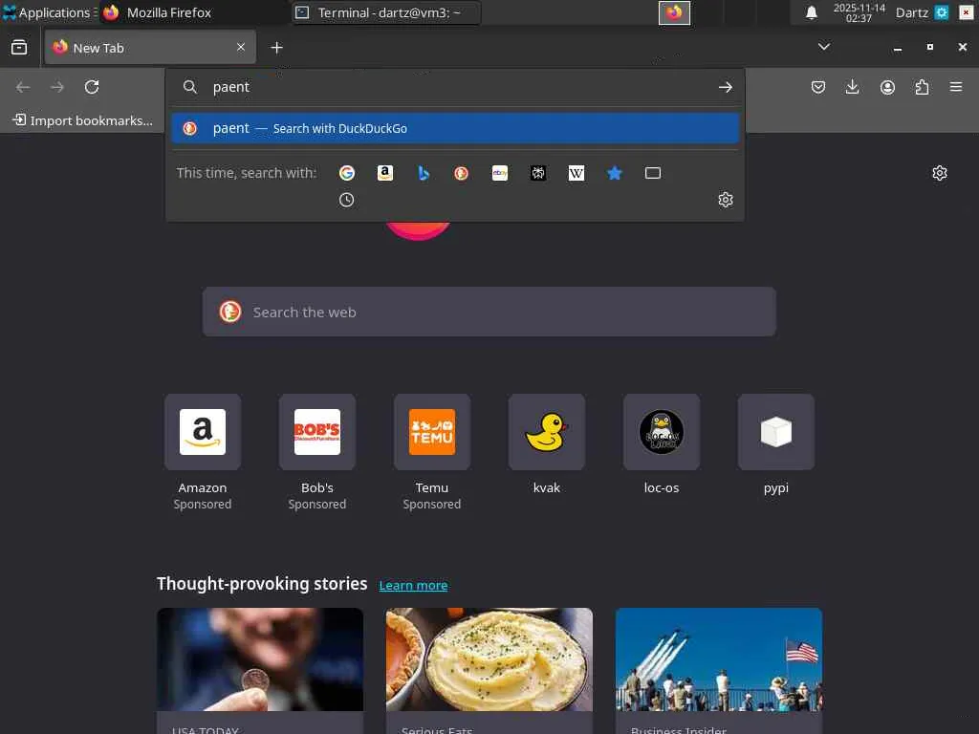Search open tabs via the tabs icon
This screenshot has width=979, height=734.
[x=653, y=173]
